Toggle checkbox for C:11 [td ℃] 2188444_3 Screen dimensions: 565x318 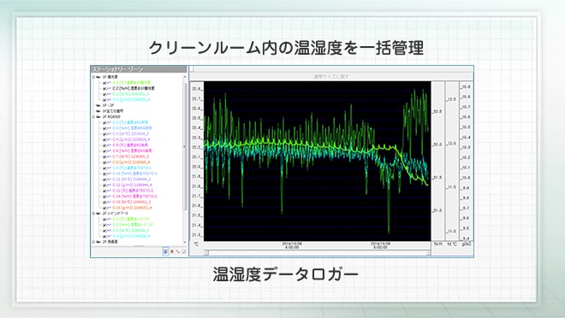[104, 180]
